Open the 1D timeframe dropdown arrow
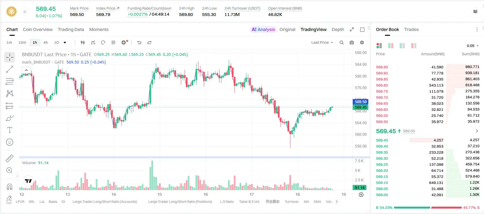The image size is (484, 214). coord(65,42)
